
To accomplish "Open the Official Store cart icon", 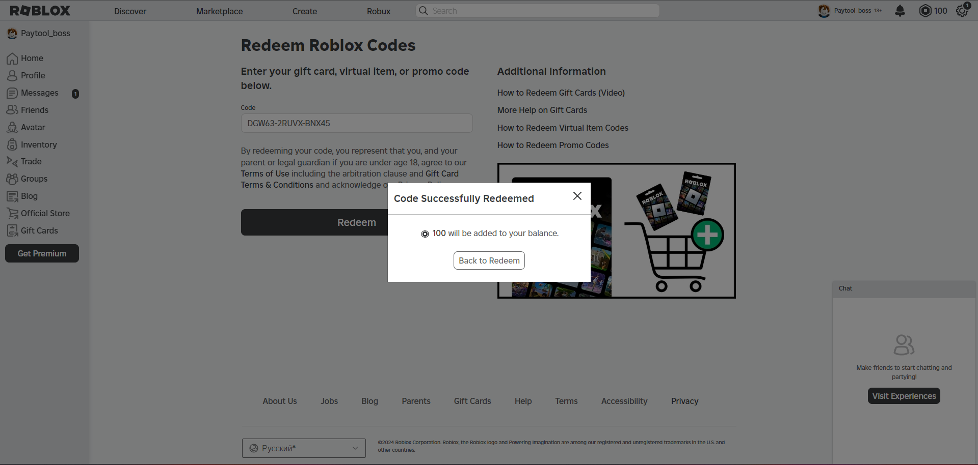I will pyautogui.click(x=12, y=213).
